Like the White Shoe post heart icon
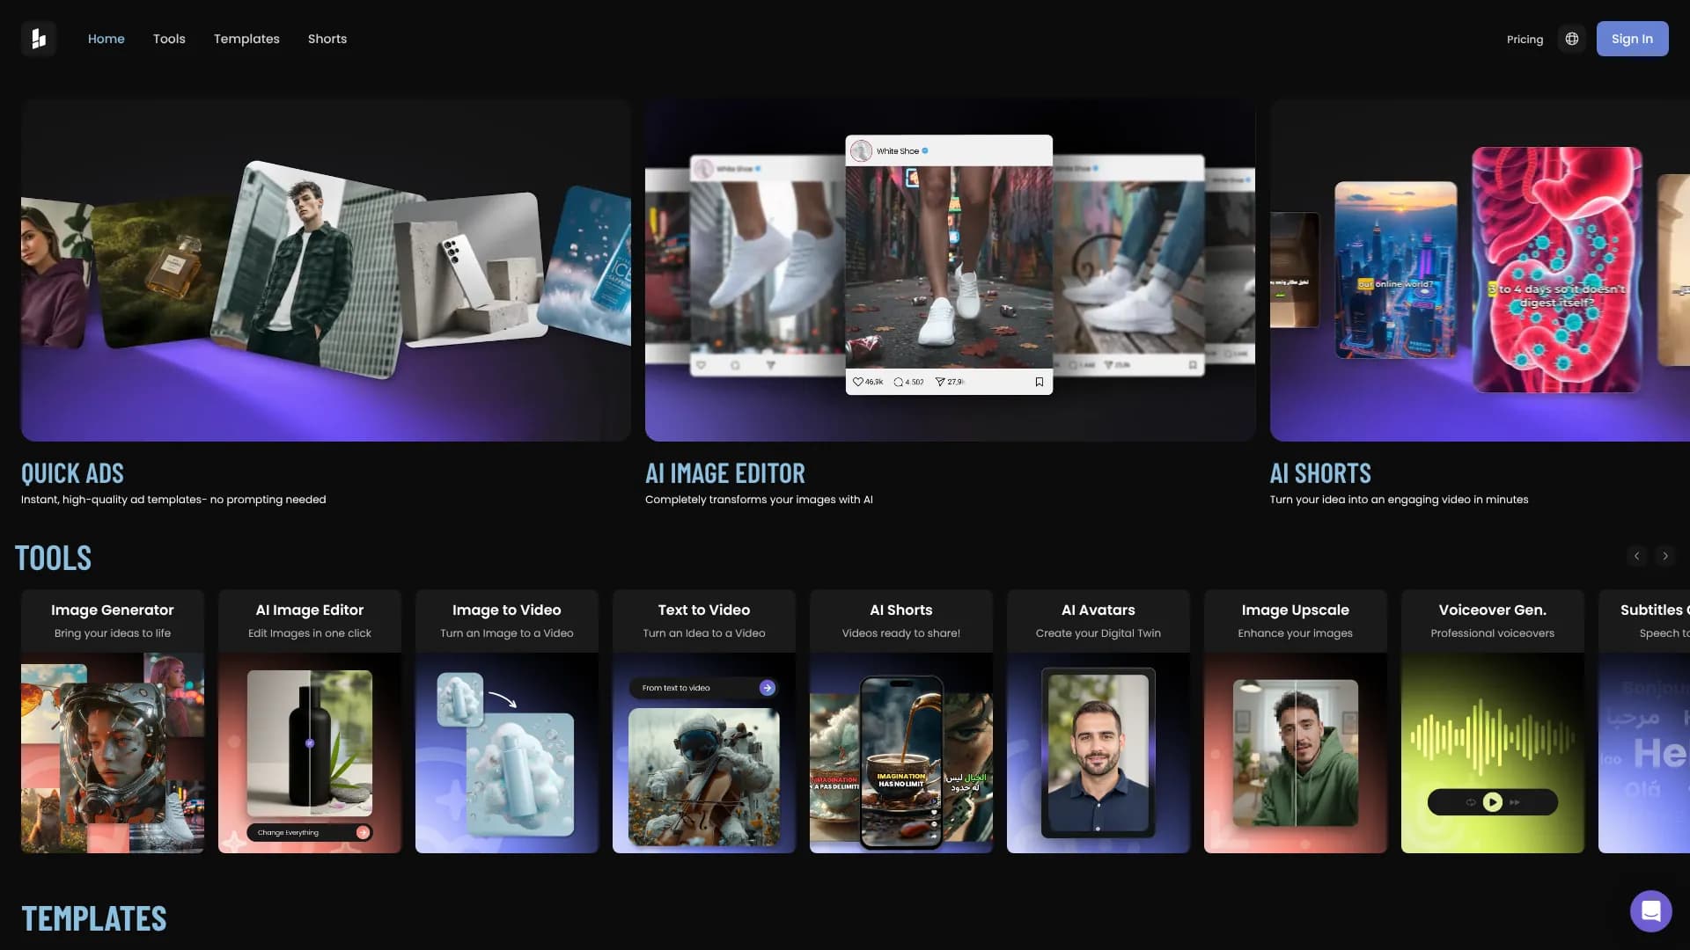 coord(858,382)
